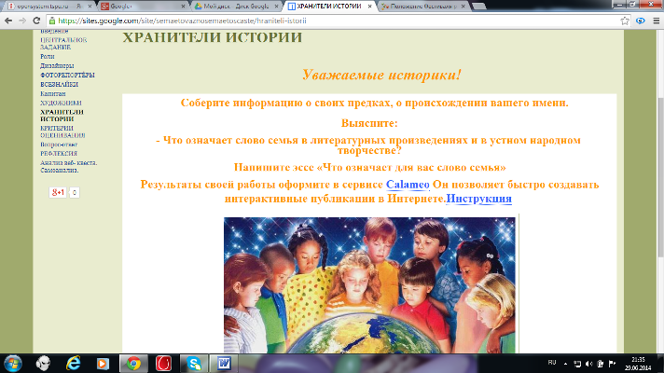Open the Chrome menu (three lines) icon
The height and width of the screenshot is (373, 664).
656,21
